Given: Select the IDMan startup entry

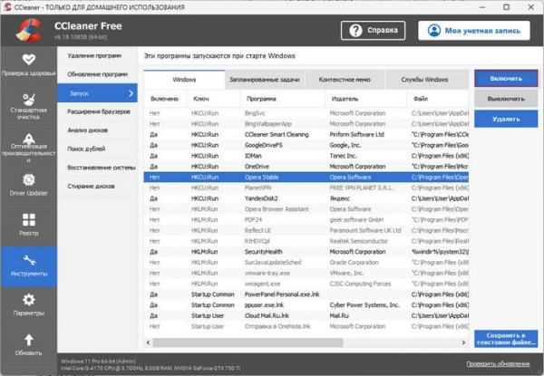Looking at the screenshot, I should click(306, 156).
